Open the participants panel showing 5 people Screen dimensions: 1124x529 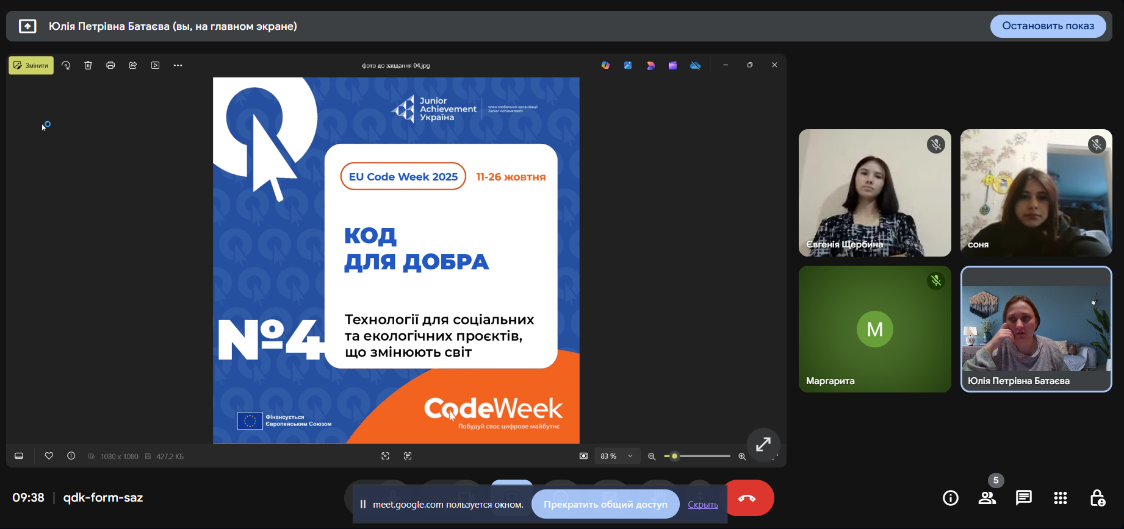pyautogui.click(x=987, y=498)
